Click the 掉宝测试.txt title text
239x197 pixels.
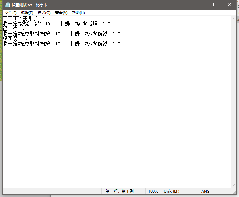click(x=22, y=5)
